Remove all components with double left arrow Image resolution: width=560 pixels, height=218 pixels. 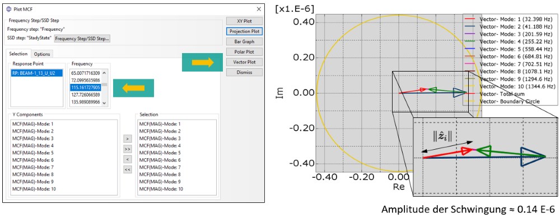pyautogui.click(x=128, y=169)
